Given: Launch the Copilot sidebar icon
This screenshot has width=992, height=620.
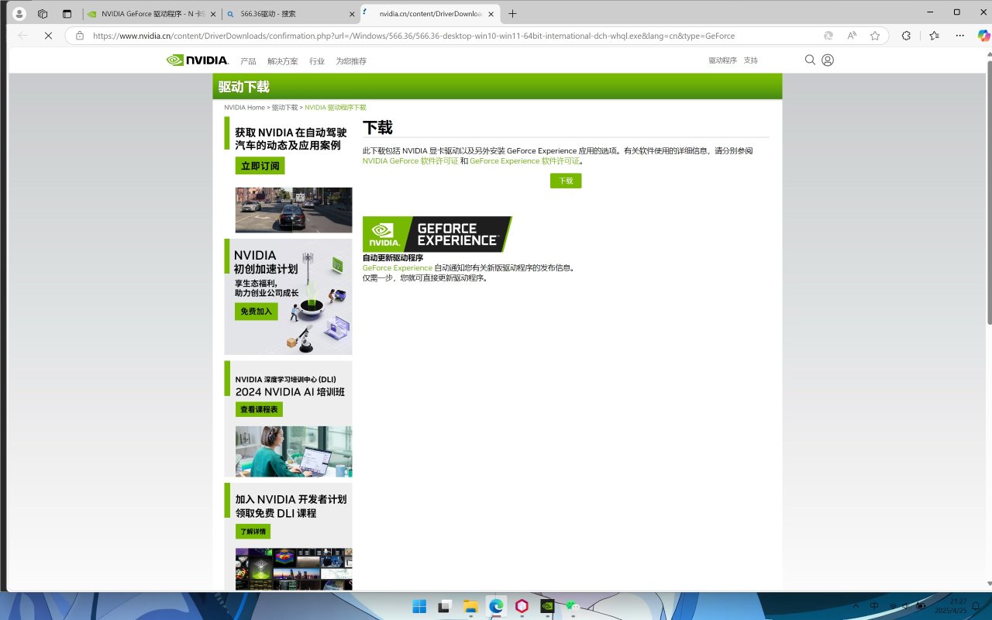Looking at the screenshot, I should pos(983,36).
